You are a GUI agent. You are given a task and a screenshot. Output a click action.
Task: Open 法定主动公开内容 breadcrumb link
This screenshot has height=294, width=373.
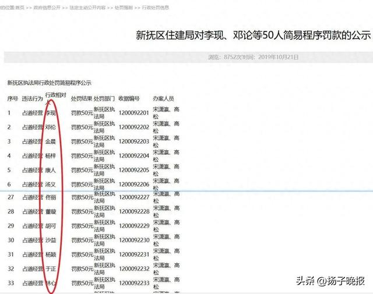point(87,8)
